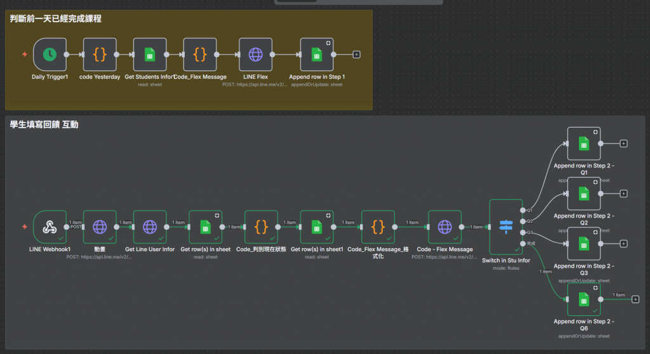Image resolution: width=650 pixels, height=354 pixels.
Task: Add node after Step 2 - Q6
Action: pos(635,299)
